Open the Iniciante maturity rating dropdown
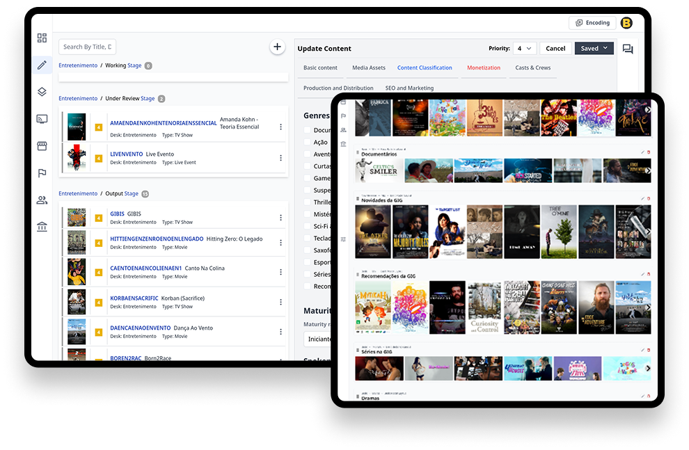 click(318, 339)
